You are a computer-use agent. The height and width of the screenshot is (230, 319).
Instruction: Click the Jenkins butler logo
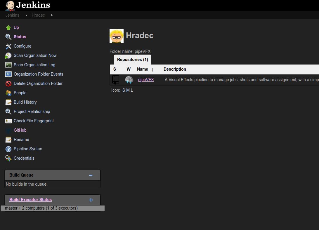tap(10, 6)
